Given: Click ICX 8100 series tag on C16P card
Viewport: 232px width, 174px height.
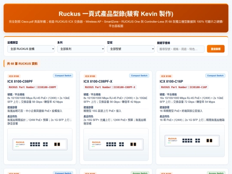Looking at the screenshot, I should (x=166, y=76).
